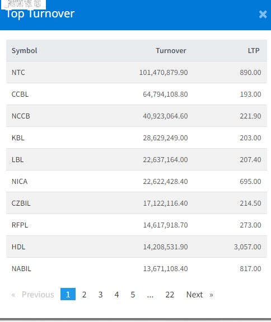Sort by Turnover column header

(x=171, y=50)
